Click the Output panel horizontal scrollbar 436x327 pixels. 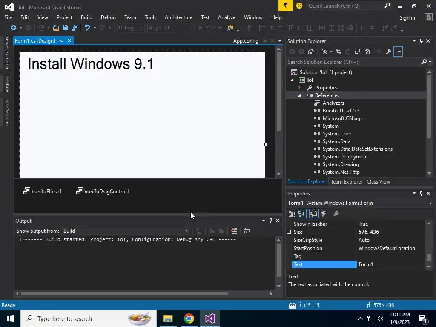pyautogui.click(x=124, y=294)
